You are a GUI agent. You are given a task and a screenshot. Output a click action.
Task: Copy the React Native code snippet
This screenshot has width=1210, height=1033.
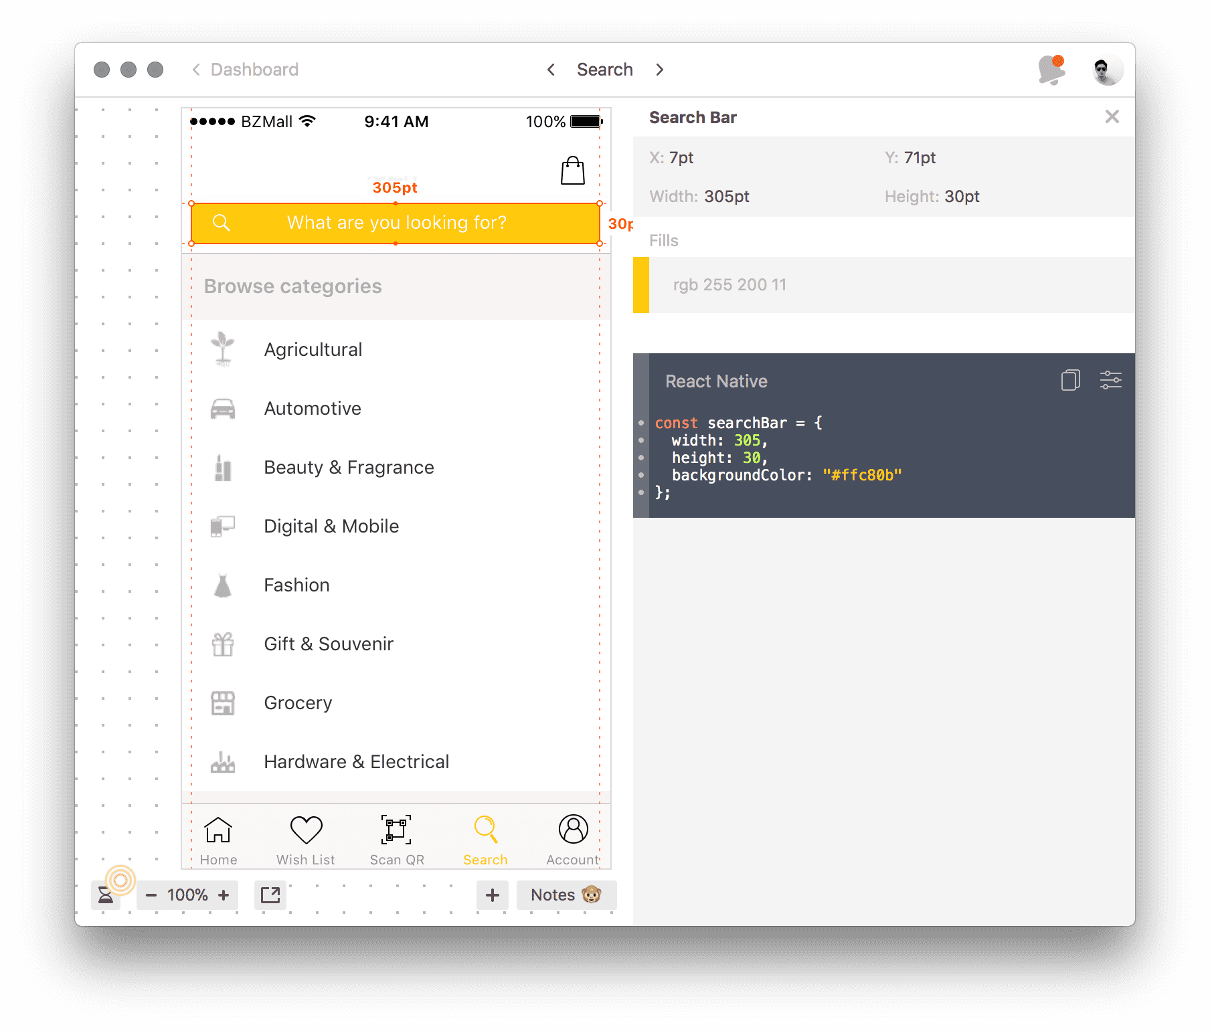tap(1070, 380)
